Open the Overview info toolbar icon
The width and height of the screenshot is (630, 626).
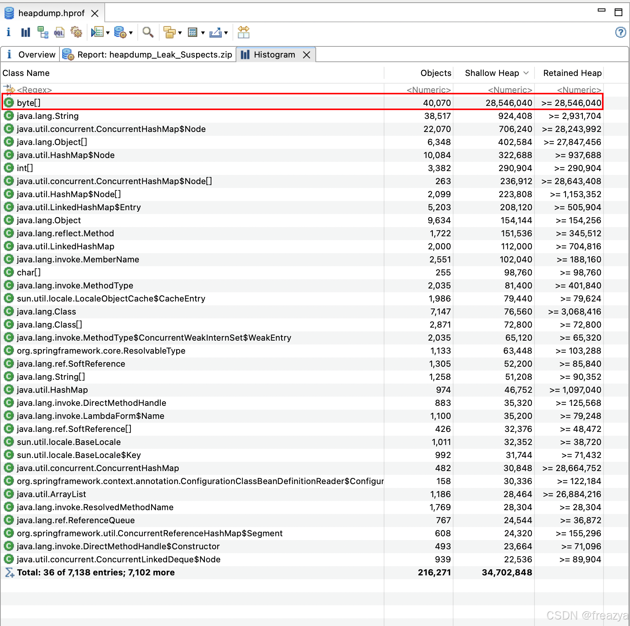click(8, 33)
